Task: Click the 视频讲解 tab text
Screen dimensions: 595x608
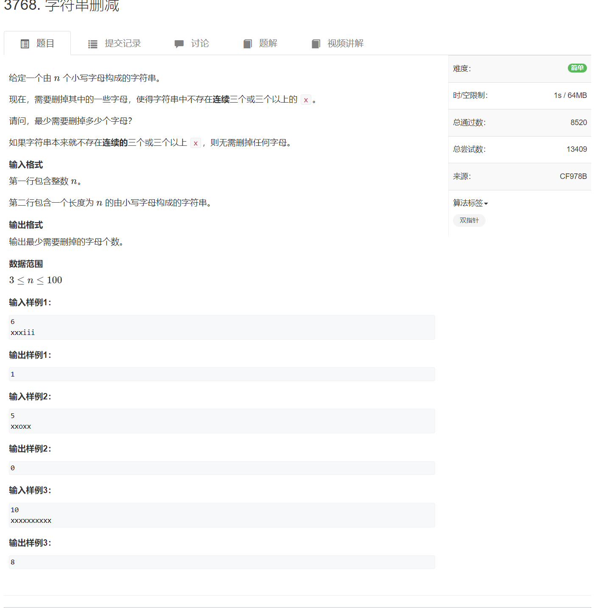Action: (x=346, y=43)
